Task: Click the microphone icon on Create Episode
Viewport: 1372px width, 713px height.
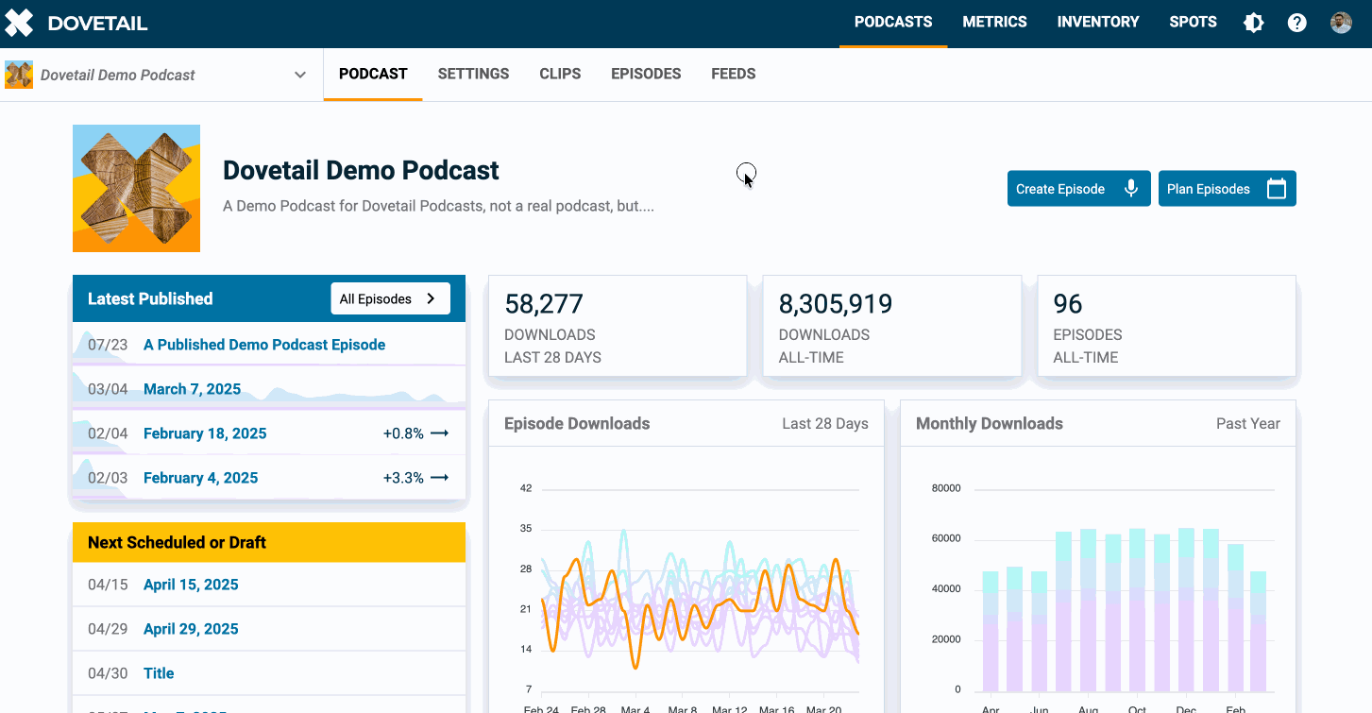Action: click(1131, 189)
